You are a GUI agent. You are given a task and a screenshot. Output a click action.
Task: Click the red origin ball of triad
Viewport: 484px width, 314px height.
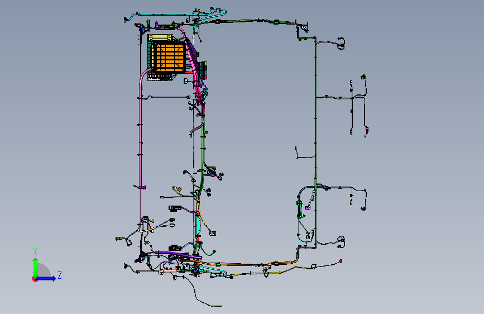(35, 279)
